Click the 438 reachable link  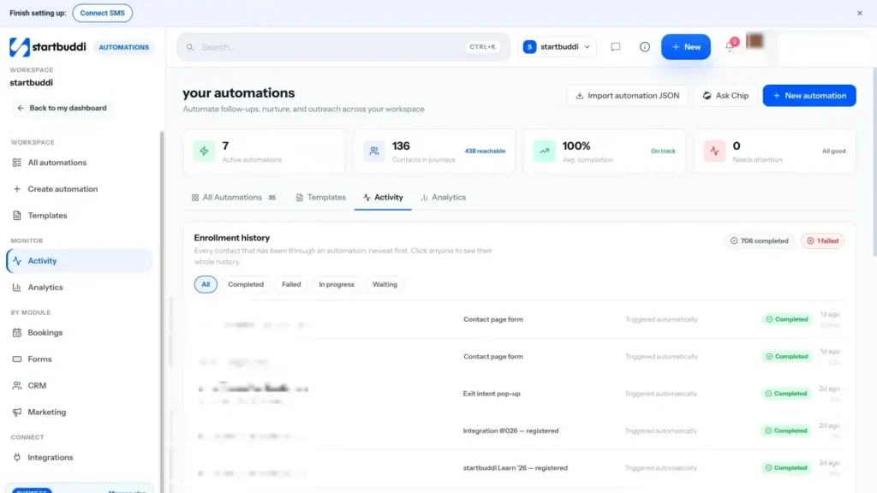tap(485, 151)
